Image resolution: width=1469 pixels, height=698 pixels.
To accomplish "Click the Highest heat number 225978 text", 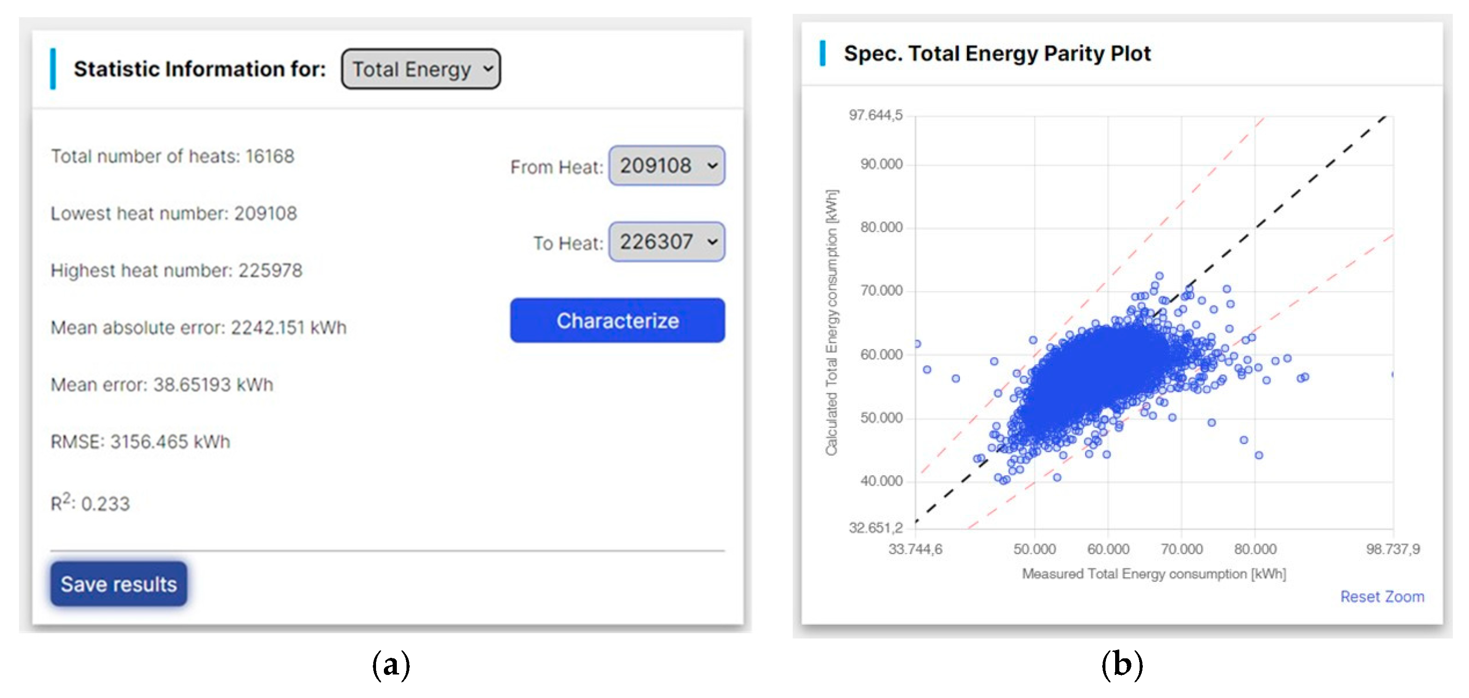I will click(176, 270).
